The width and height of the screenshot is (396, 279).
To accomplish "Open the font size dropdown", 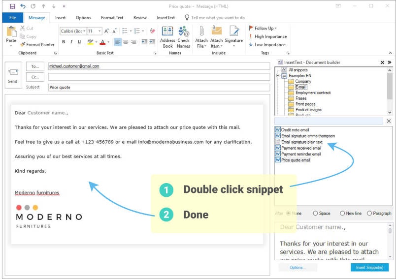I will coord(100,31).
